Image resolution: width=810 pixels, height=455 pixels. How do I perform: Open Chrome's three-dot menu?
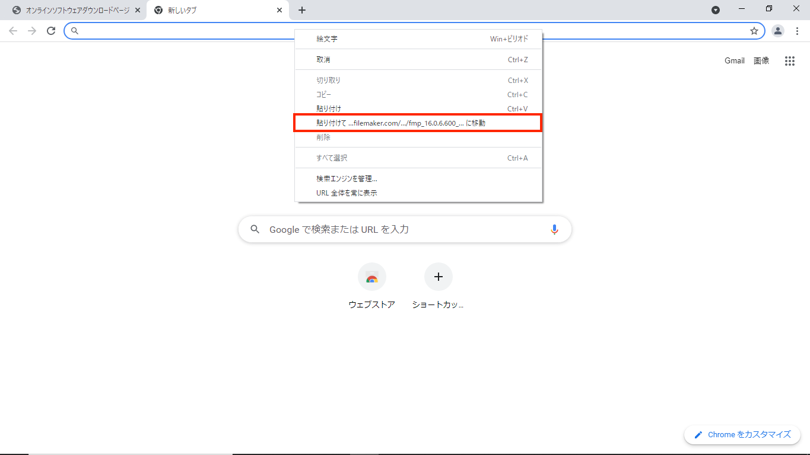(797, 31)
